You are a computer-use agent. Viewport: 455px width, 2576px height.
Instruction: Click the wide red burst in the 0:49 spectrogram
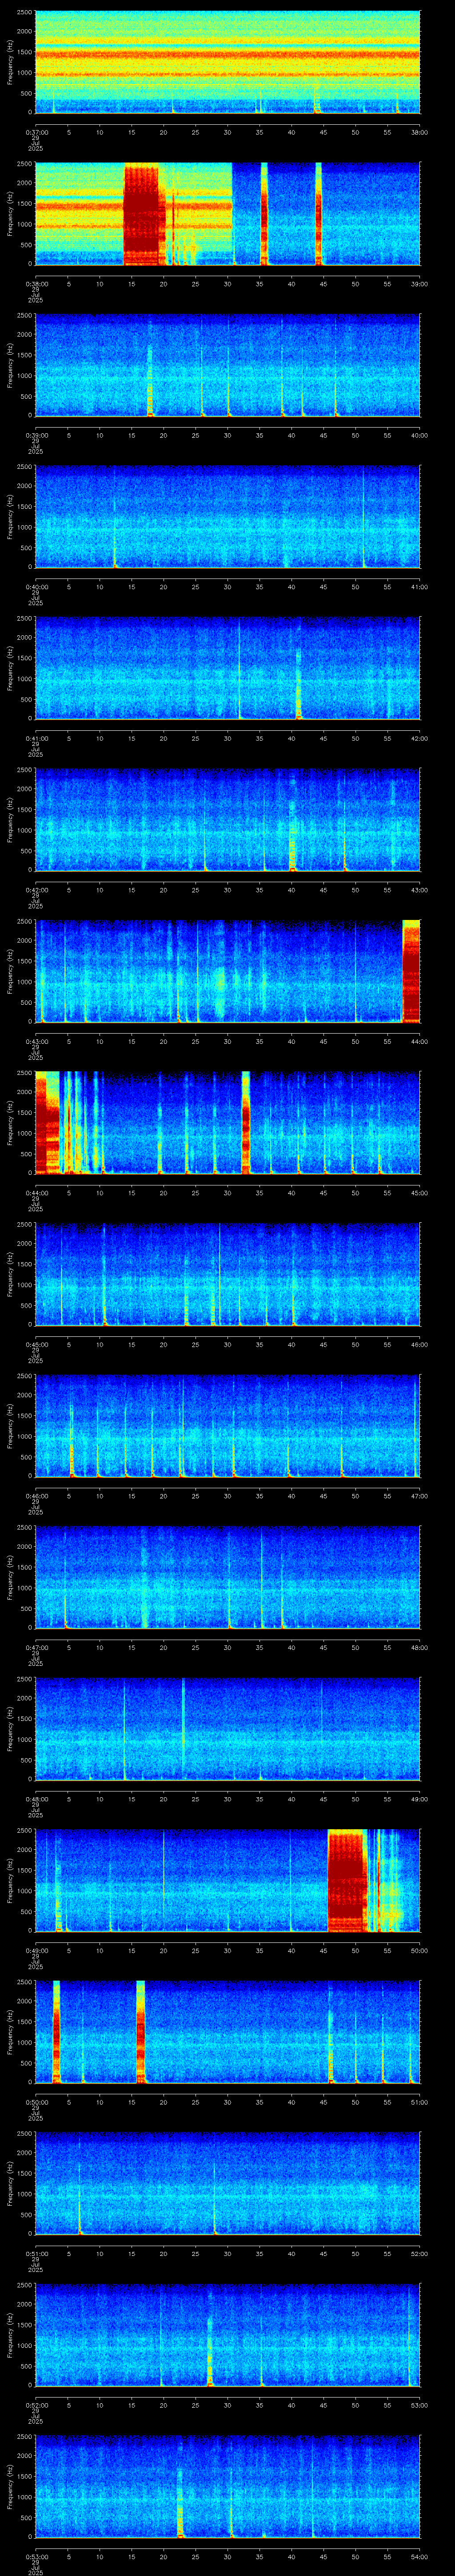tap(347, 1880)
